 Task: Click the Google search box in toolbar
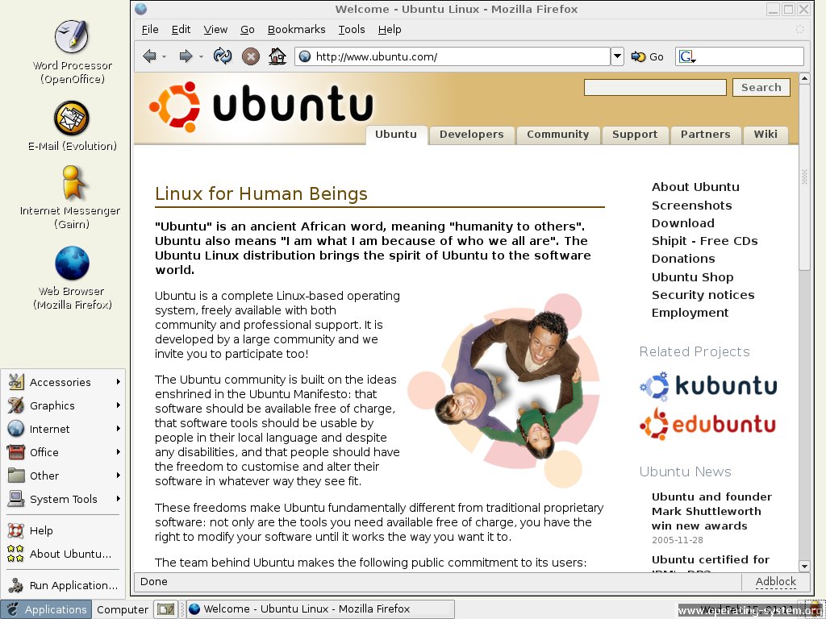740,56
